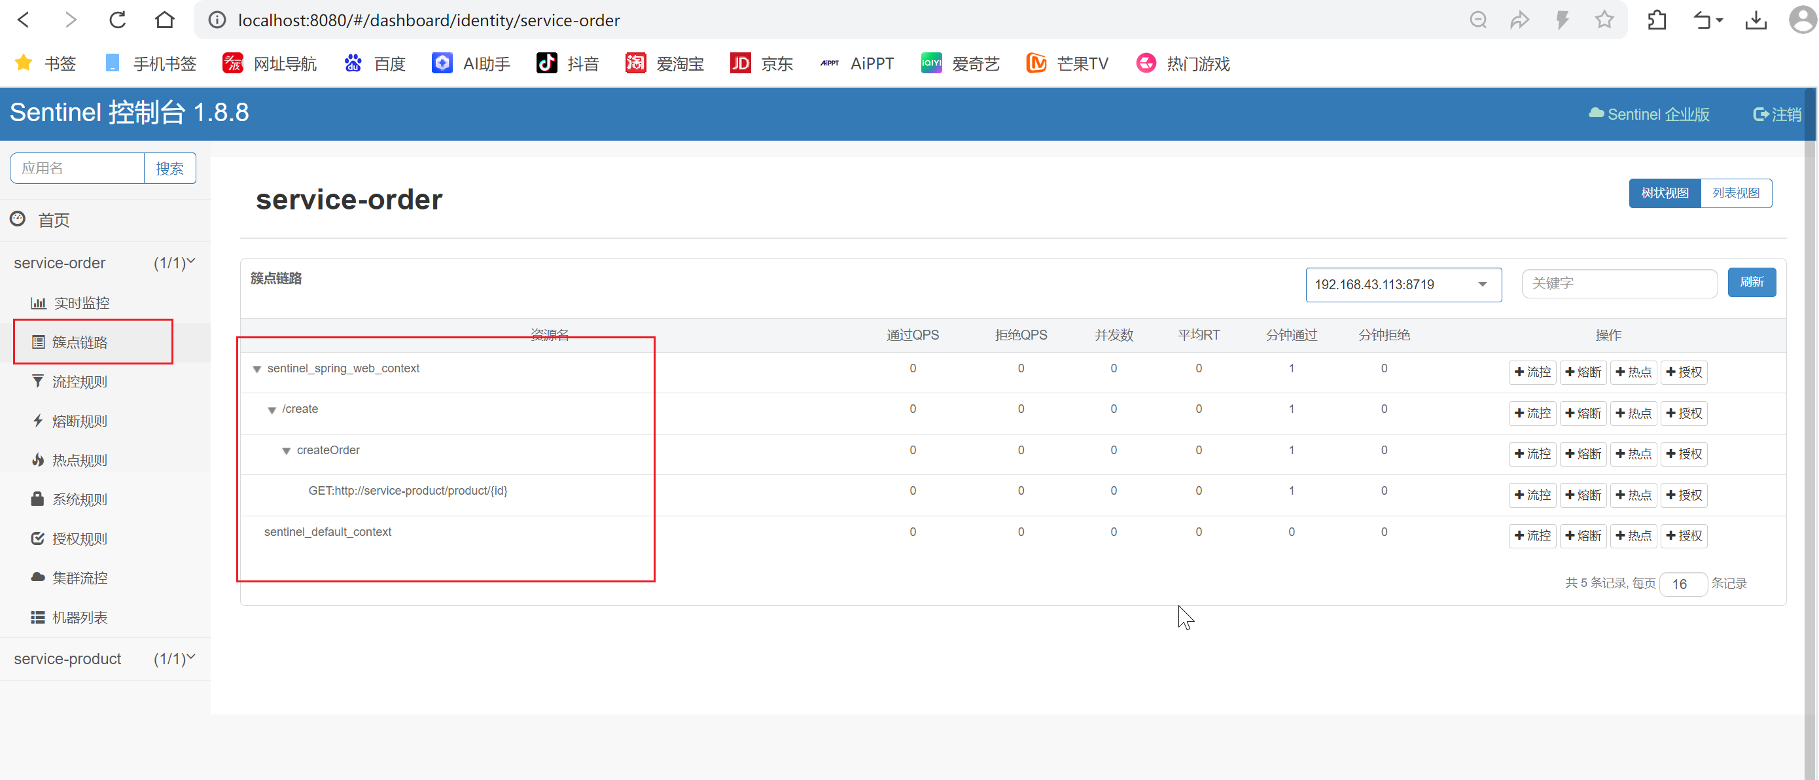Switch to 列表视图 list view

(1735, 192)
